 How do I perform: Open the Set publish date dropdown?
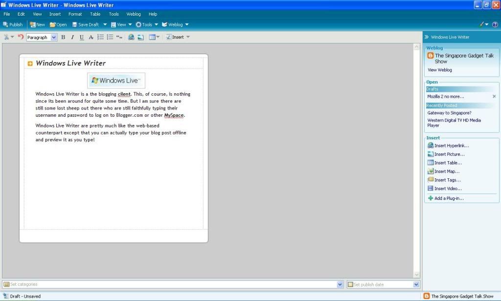pyautogui.click(x=416, y=284)
